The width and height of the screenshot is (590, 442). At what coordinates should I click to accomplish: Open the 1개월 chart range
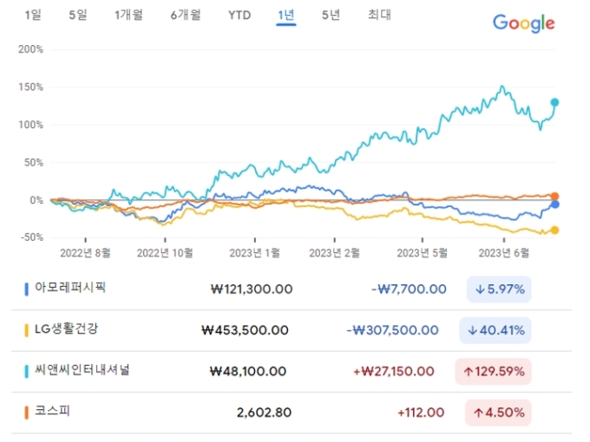[128, 15]
